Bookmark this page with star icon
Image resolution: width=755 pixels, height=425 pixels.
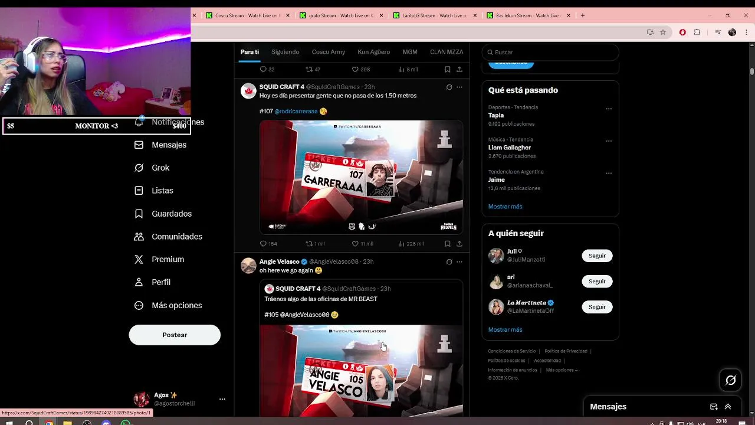click(x=663, y=32)
